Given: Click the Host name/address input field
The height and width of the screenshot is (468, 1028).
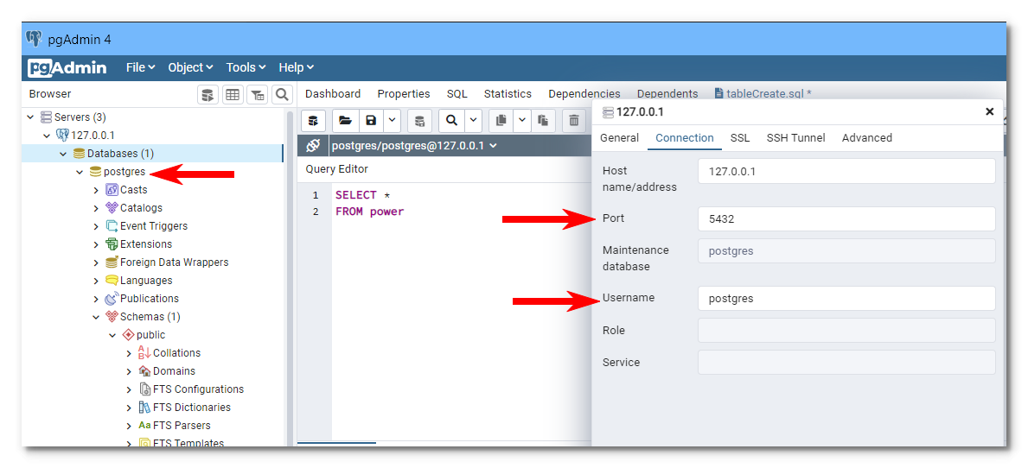Looking at the screenshot, I should (x=846, y=172).
